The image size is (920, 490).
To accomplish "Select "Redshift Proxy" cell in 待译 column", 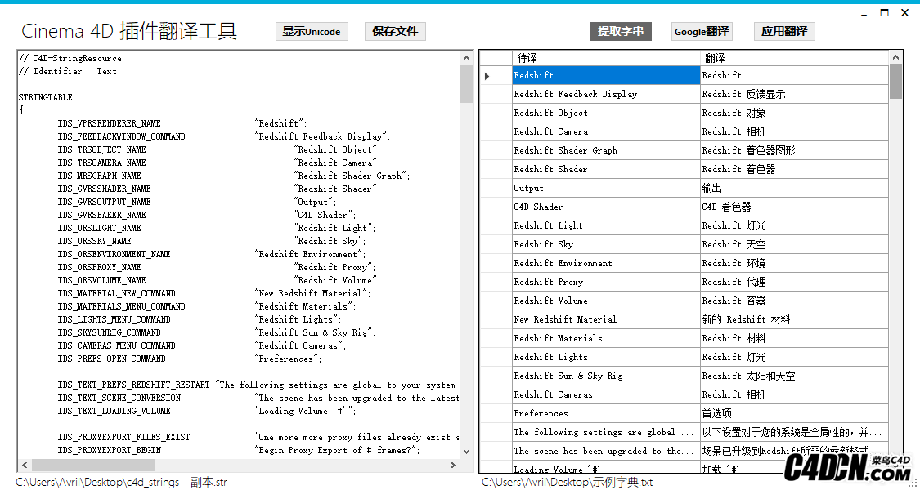I will tap(607, 282).
